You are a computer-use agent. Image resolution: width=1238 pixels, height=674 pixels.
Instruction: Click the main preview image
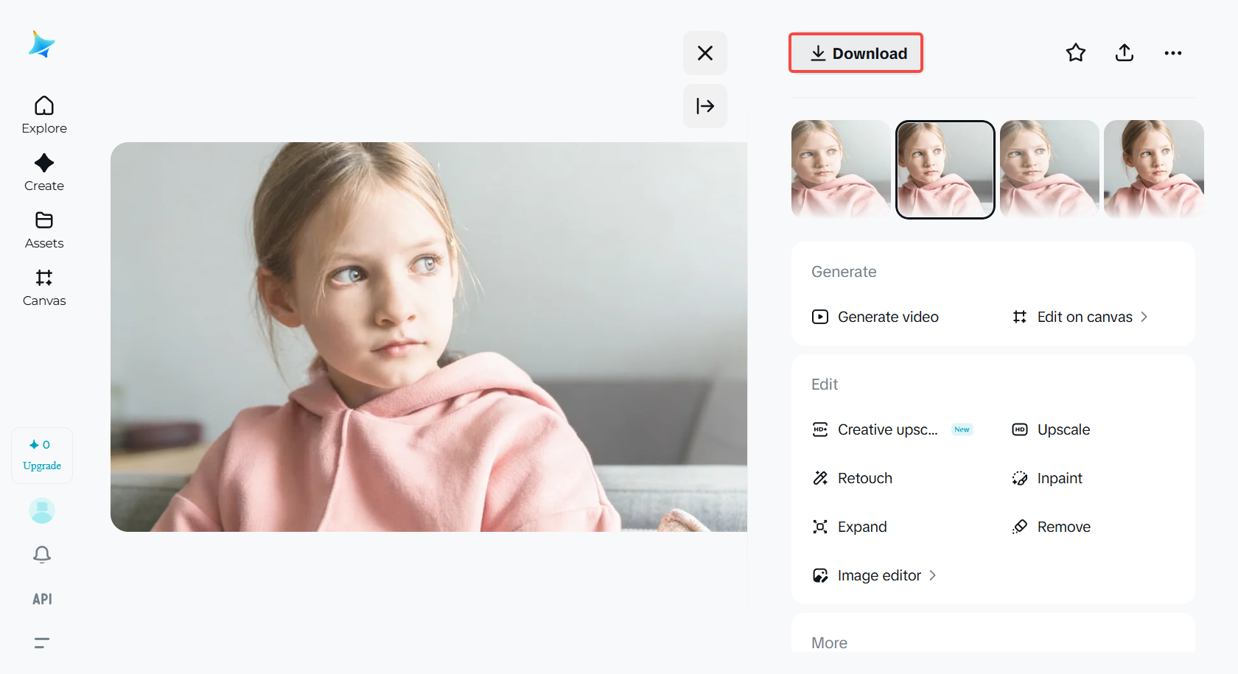click(429, 337)
